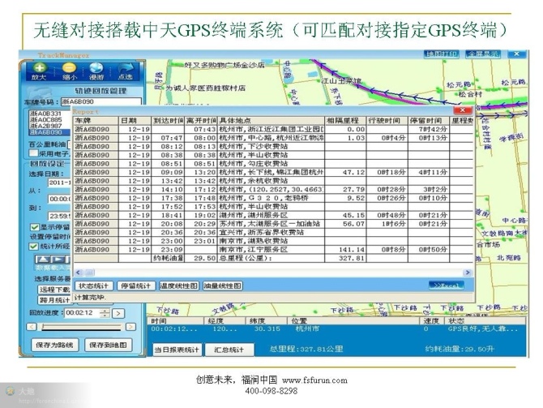543x408 pixels.
Task: Click the 汇总统计 summary statistics tab
Action: (229, 350)
